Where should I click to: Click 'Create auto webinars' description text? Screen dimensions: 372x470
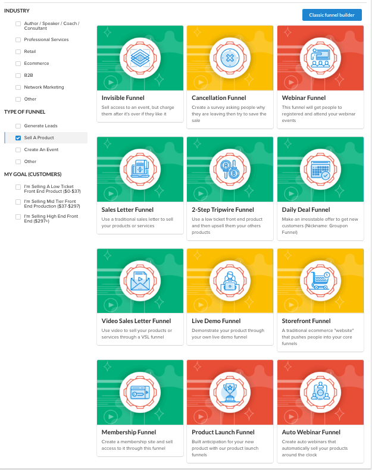(315, 448)
